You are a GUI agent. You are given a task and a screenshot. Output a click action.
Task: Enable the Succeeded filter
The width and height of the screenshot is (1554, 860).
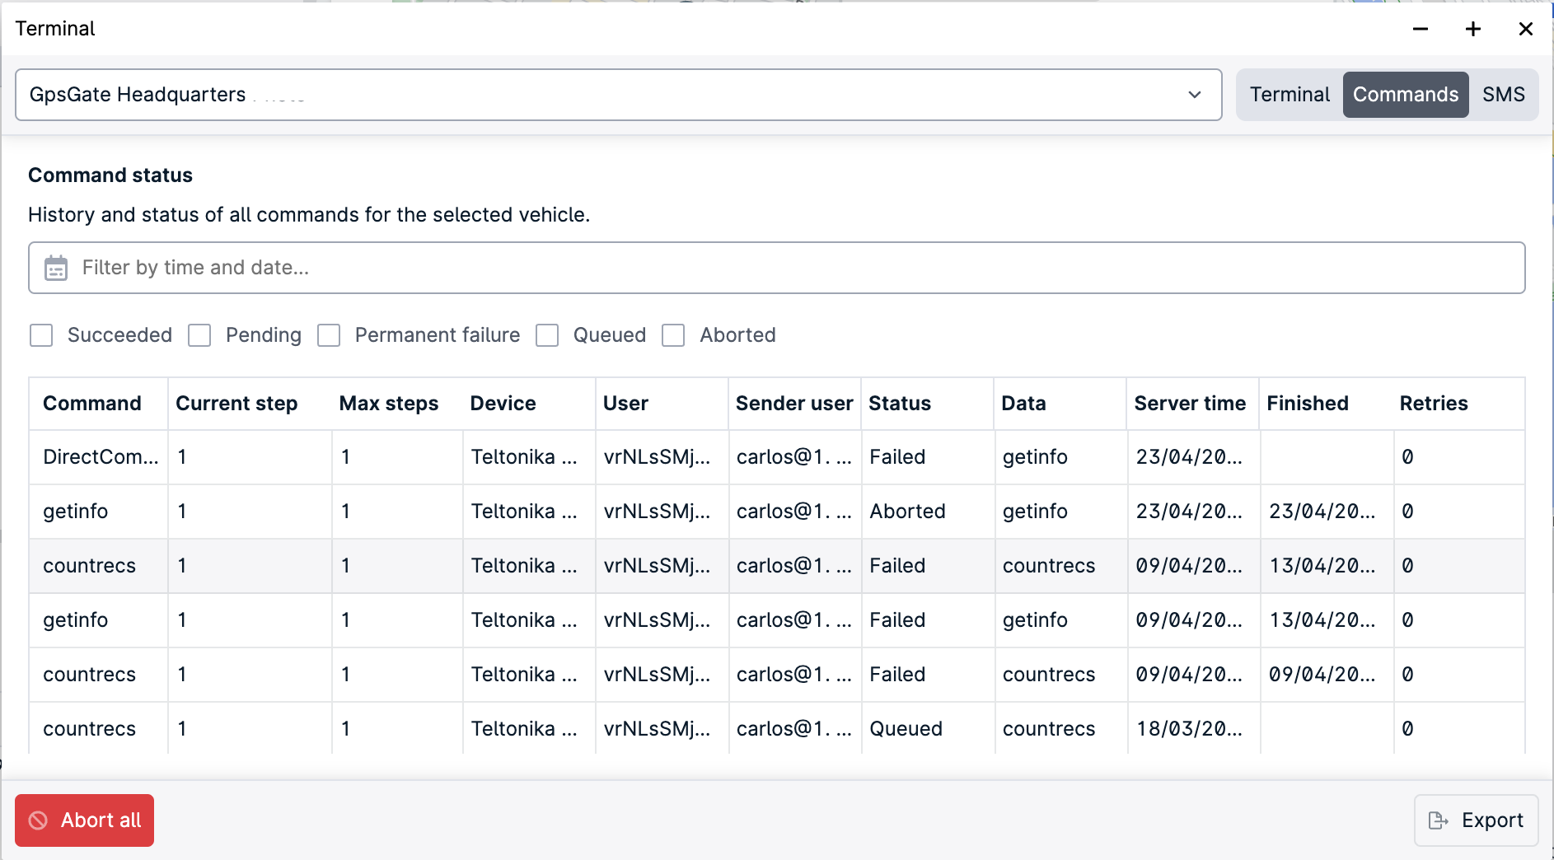click(41, 335)
